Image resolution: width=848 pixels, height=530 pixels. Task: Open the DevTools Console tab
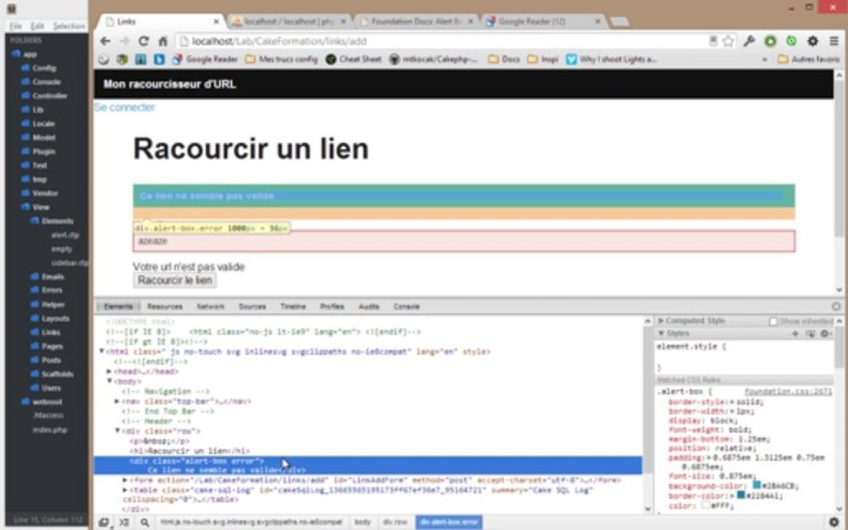pyautogui.click(x=406, y=307)
